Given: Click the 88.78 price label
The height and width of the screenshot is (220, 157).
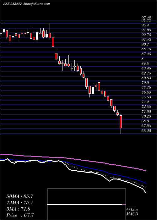Looking at the screenshot, I should [146, 49].
